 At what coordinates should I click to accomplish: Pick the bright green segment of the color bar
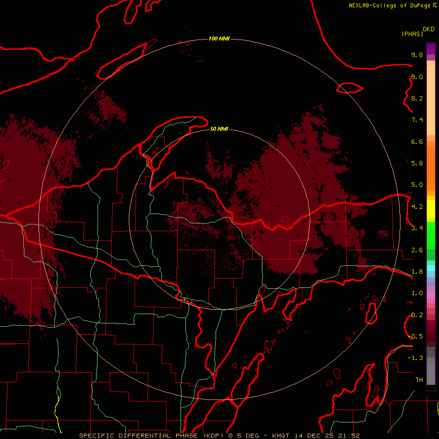point(431,236)
